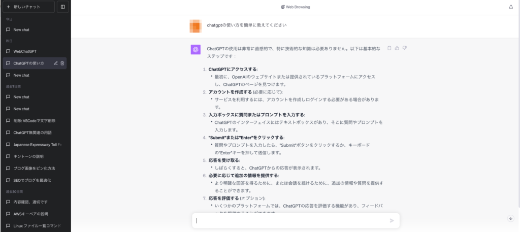Click heading 必要に応じて追加の情報を提供する

click(x=243, y=175)
